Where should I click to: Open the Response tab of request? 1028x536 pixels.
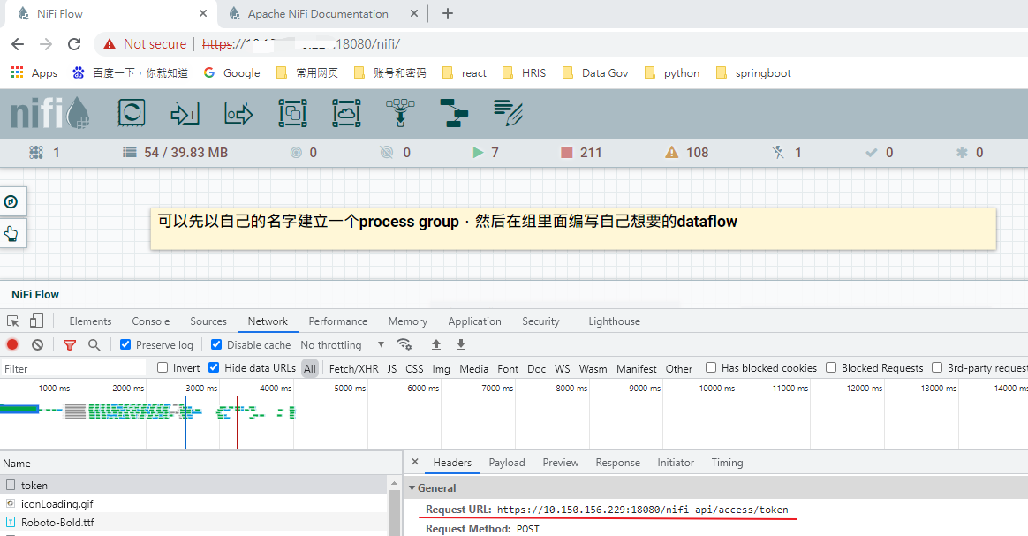coord(617,463)
